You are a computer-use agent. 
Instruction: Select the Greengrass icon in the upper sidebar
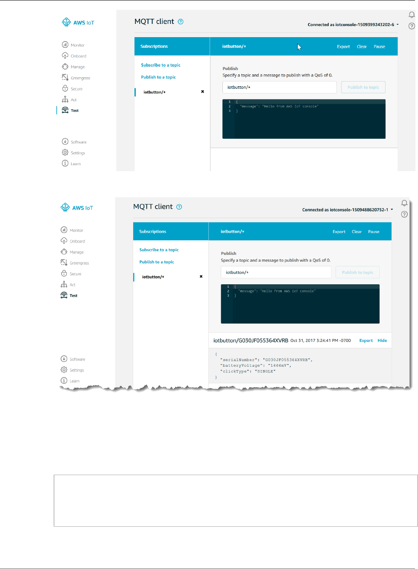65,77
